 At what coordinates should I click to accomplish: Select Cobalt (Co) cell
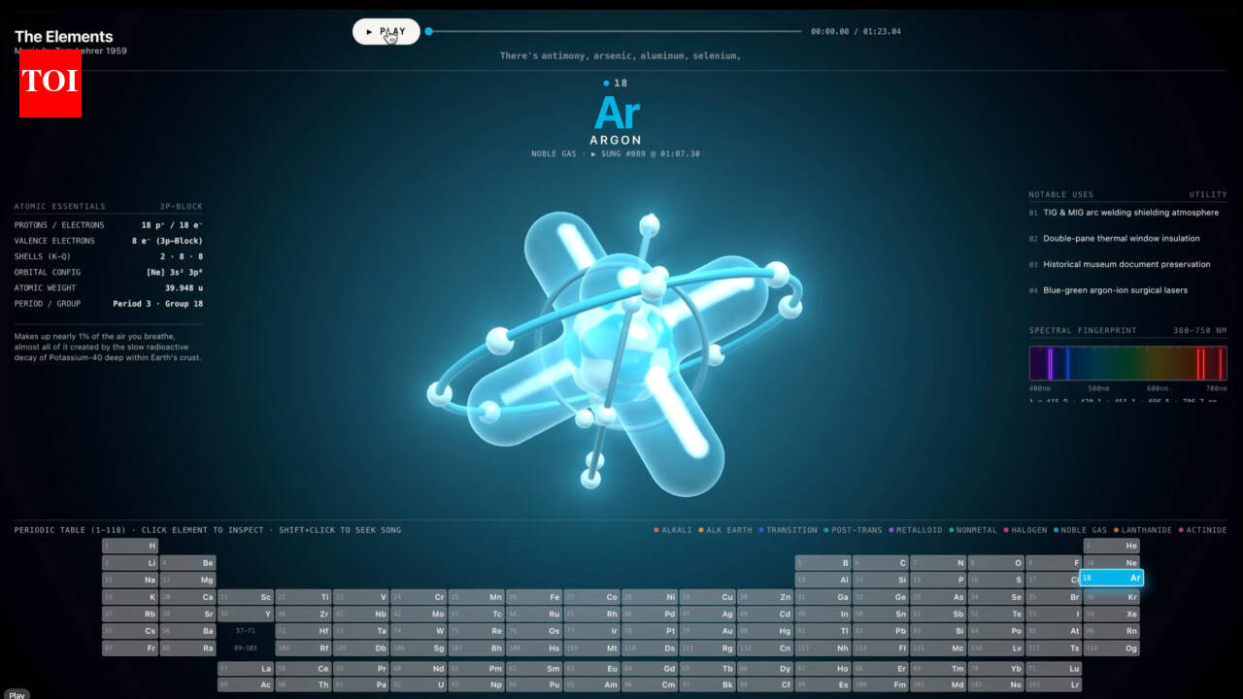tap(591, 597)
